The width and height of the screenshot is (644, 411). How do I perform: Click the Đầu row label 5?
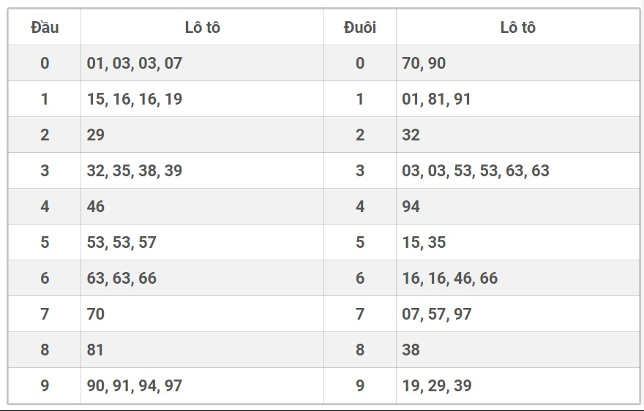45,243
